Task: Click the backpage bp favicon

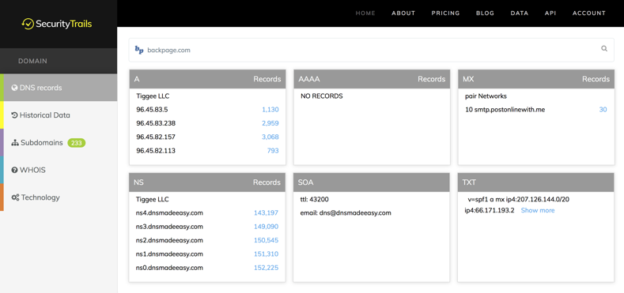Action: tap(139, 50)
